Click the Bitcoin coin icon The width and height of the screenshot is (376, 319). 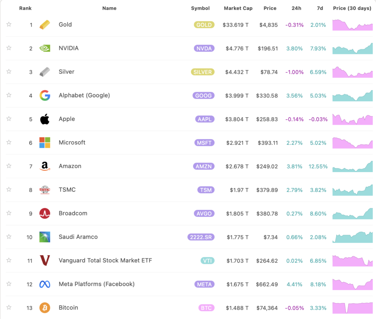tap(44, 308)
